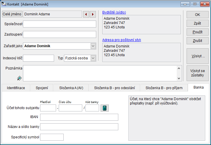Click the note search icon beside Poznámka
The image size is (211, 145).
[19, 78]
